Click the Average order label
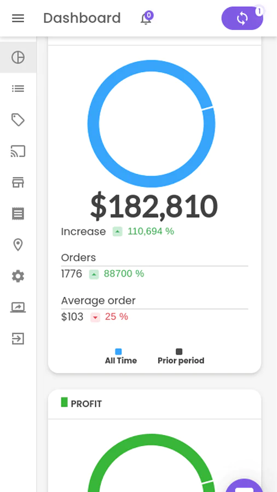 [99, 301]
